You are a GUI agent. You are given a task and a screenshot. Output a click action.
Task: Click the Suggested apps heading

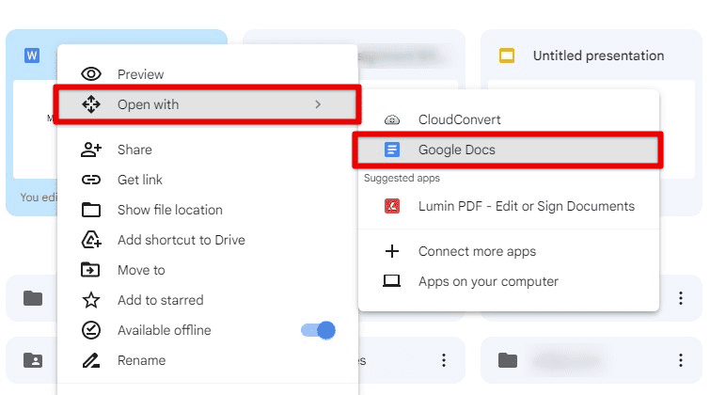click(x=402, y=178)
